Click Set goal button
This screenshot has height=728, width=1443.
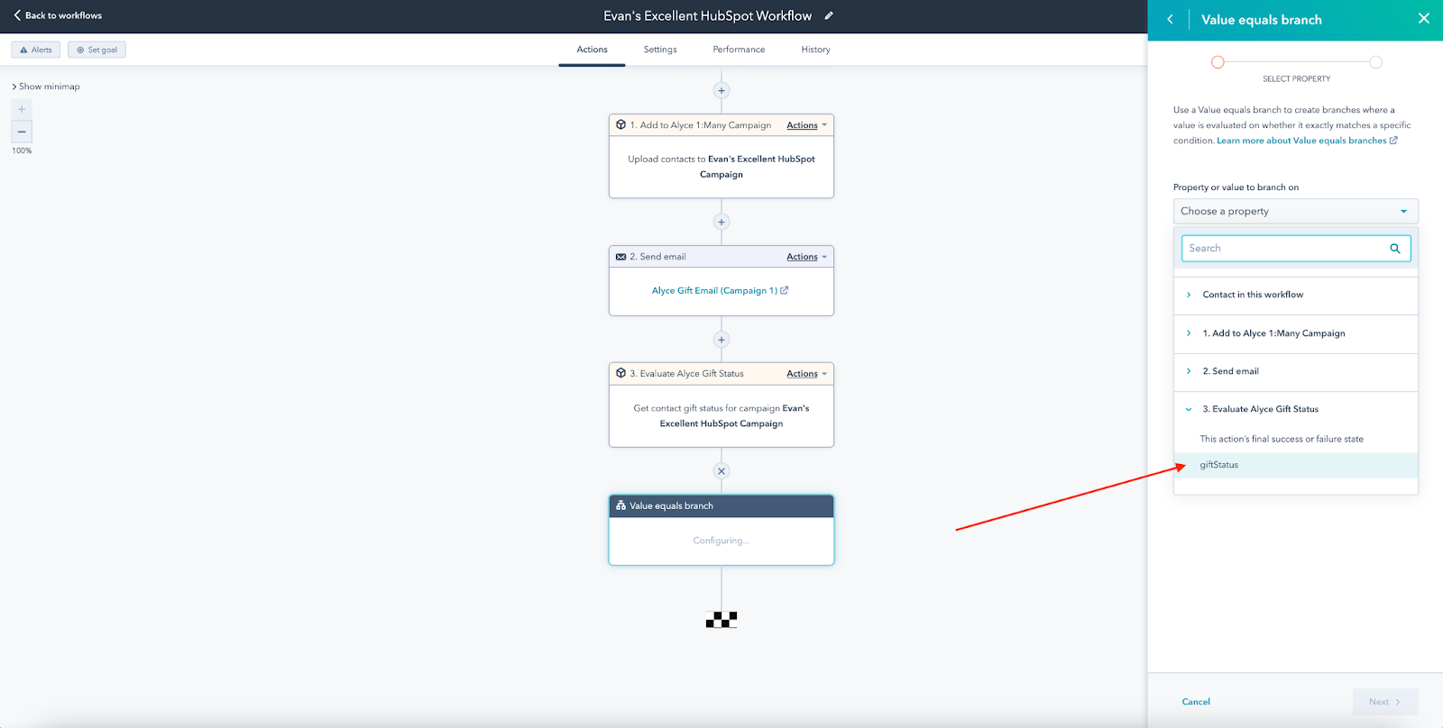(97, 50)
